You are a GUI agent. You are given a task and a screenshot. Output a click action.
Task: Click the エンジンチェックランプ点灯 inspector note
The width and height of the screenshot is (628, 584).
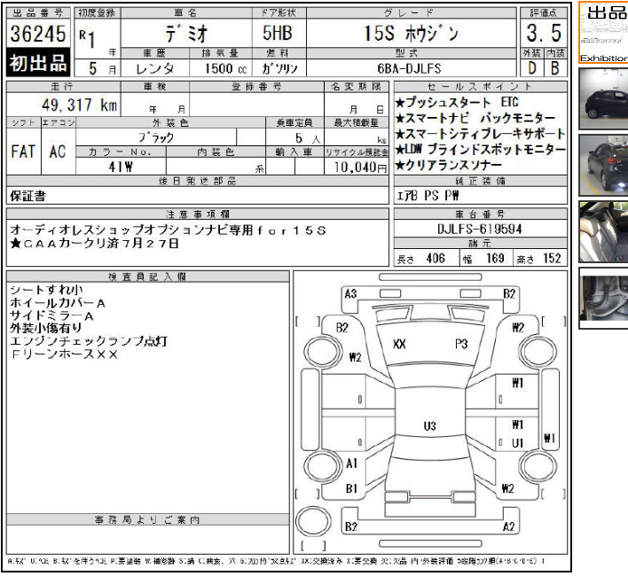[88, 340]
